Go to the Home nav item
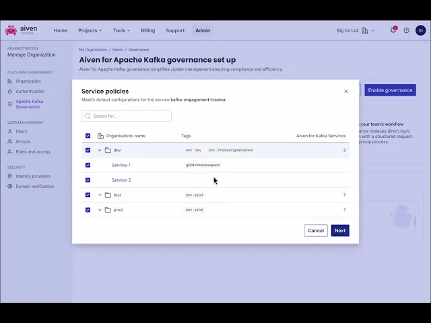 pyautogui.click(x=61, y=30)
